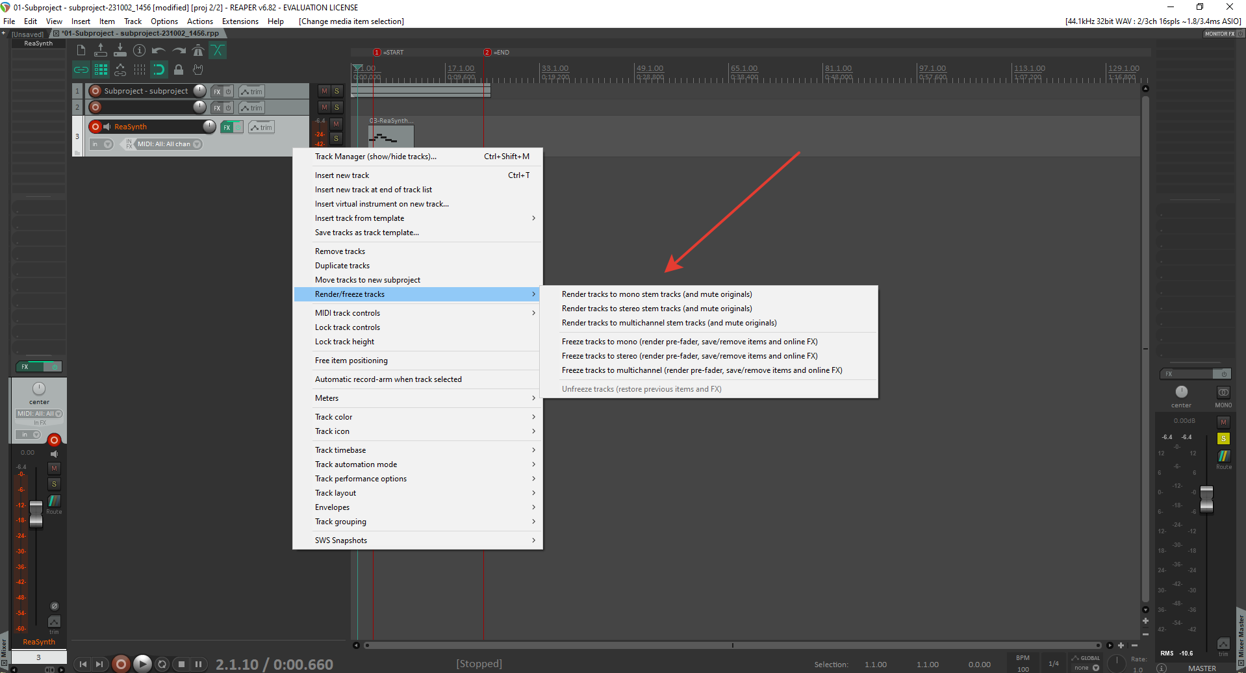Open FX chain for Subproject track
The height and width of the screenshot is (673, 1246).
[x=218, y=92]
